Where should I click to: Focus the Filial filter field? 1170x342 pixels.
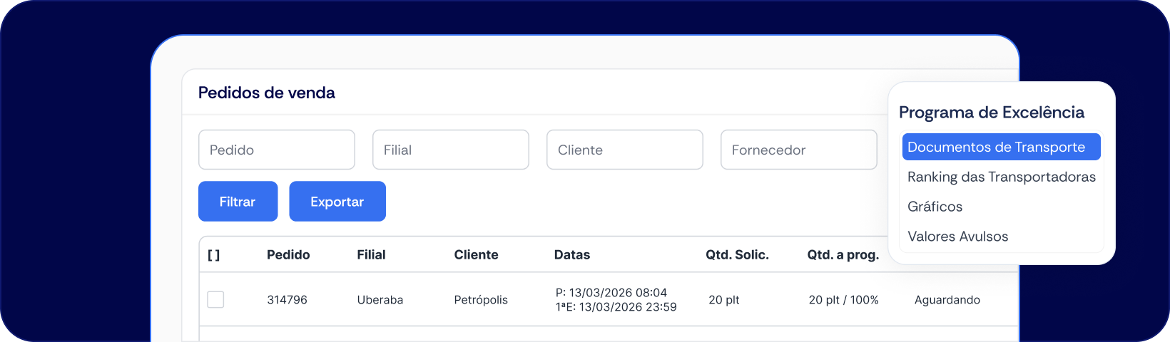[x=451, y=150]
